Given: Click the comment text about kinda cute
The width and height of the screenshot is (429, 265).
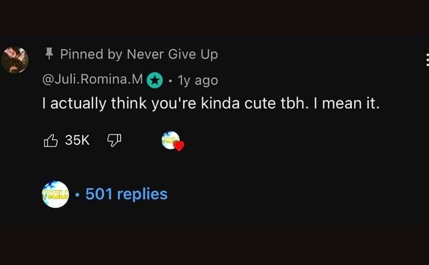Looking at the screenshot, I should coord(211,103).
